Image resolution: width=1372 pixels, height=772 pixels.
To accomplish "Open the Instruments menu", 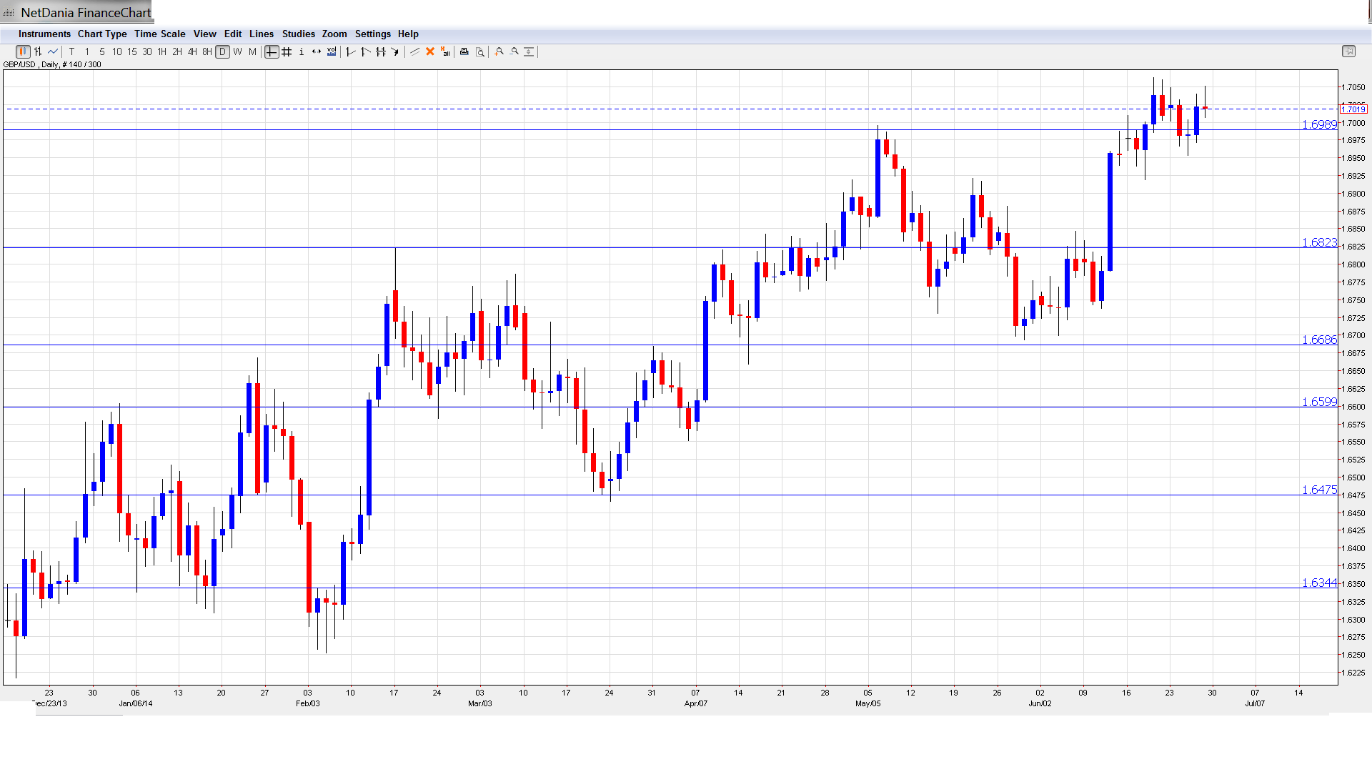I will pyautogui.click(x=44, y=34).
